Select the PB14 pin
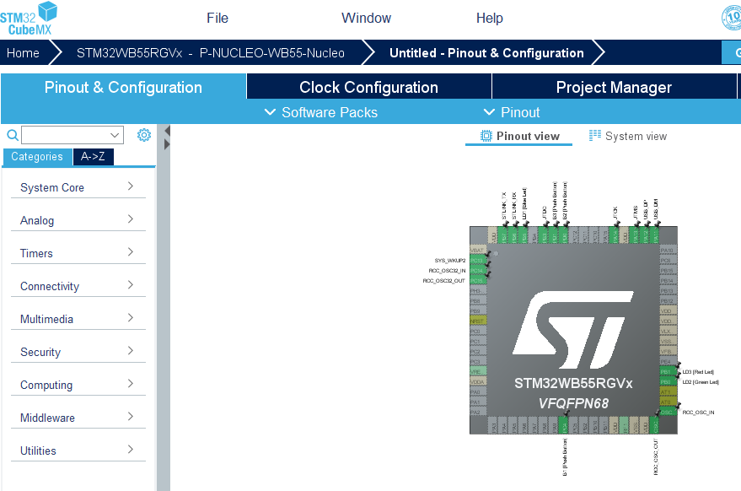The height and width of the screenshot is (491, 741). click(x=669, y=281)
